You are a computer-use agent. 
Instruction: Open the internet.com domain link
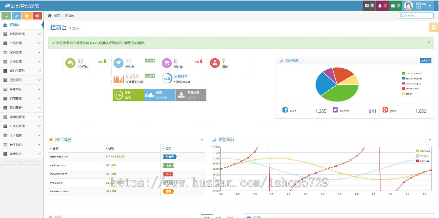coord(59,157)
